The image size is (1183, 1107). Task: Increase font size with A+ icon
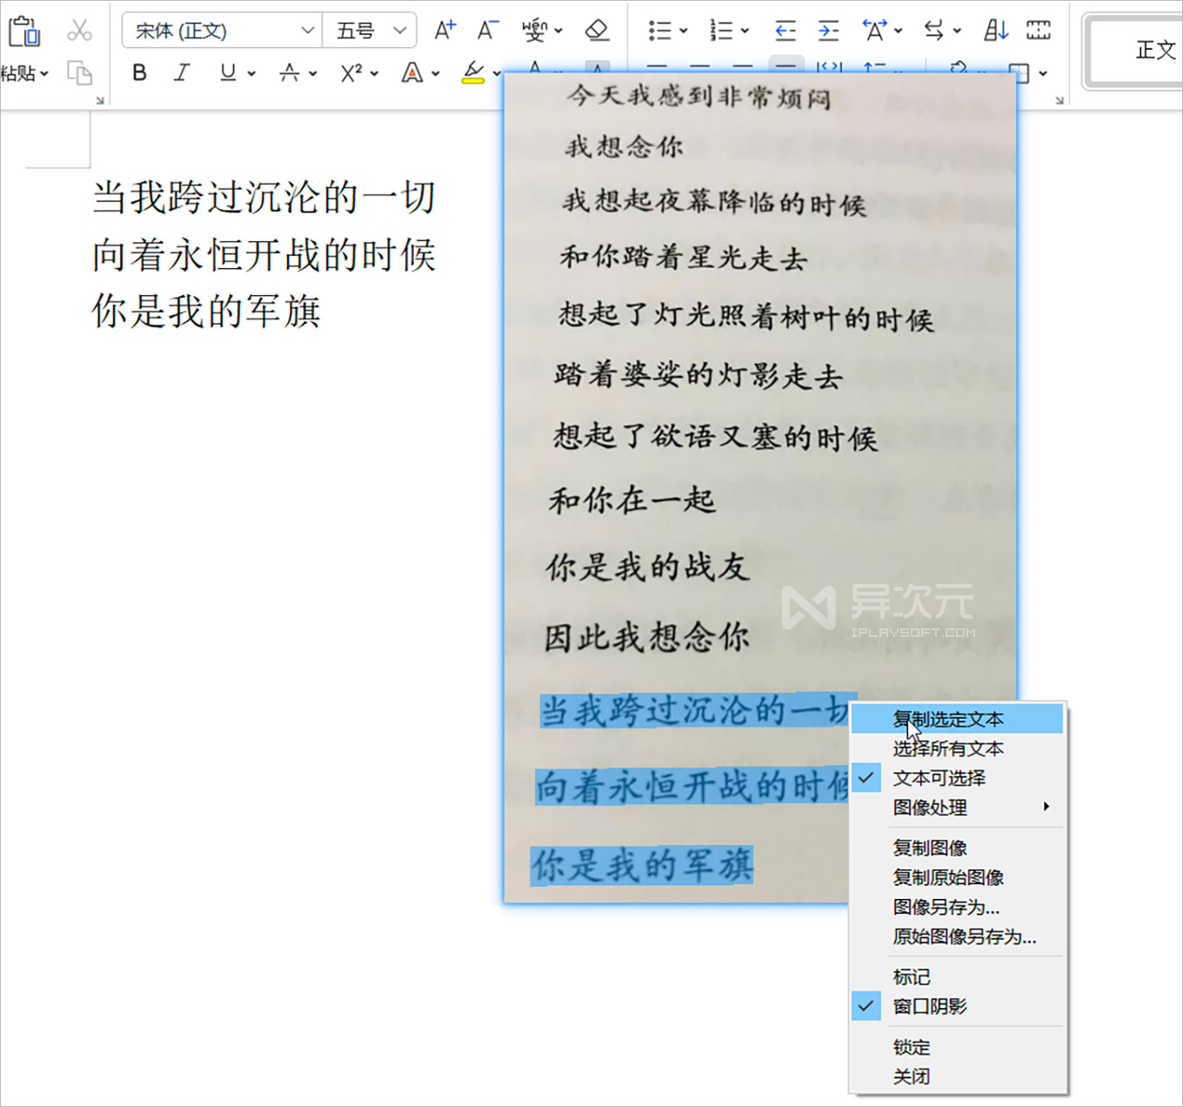pyautogui.click(x=444, y=29)
